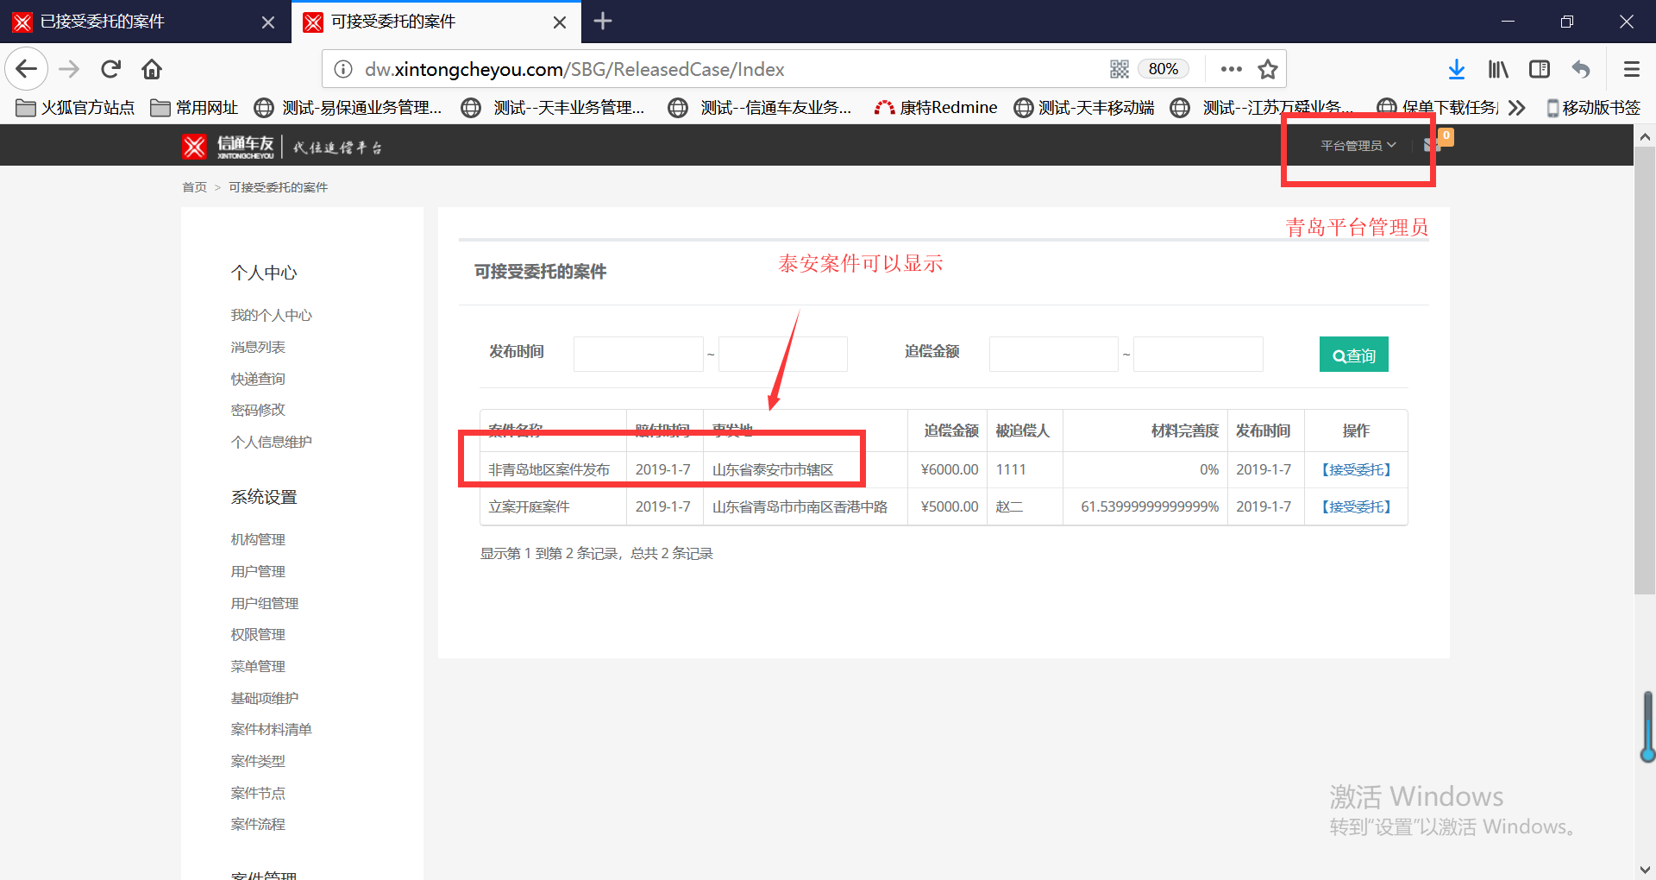Open the library bookshelf icon
1656x880 pixels.
coord(1498,69)
